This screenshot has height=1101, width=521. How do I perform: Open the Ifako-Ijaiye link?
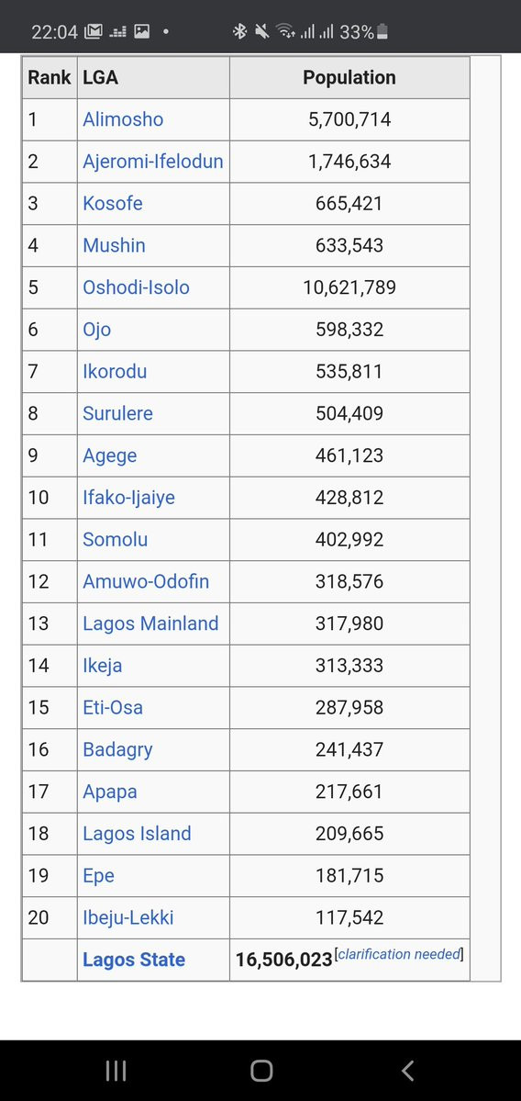[x=129, y=498]
